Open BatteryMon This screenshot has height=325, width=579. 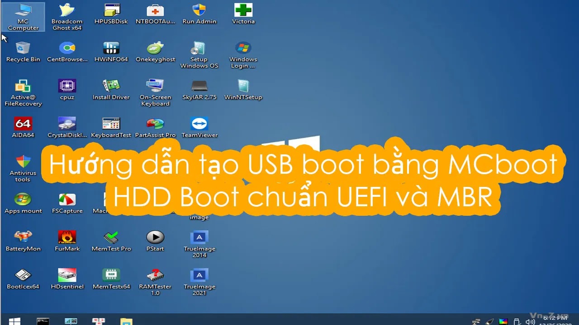(23, 241)
